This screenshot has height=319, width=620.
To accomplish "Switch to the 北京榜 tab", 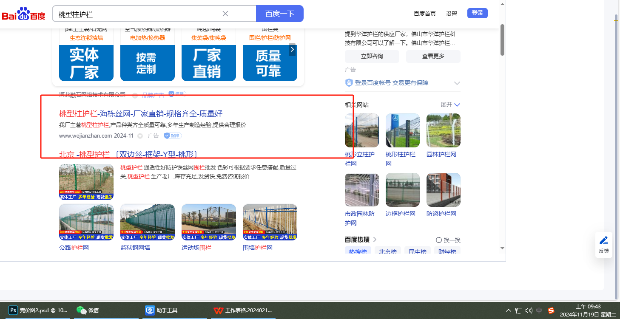I will point(388,251).
